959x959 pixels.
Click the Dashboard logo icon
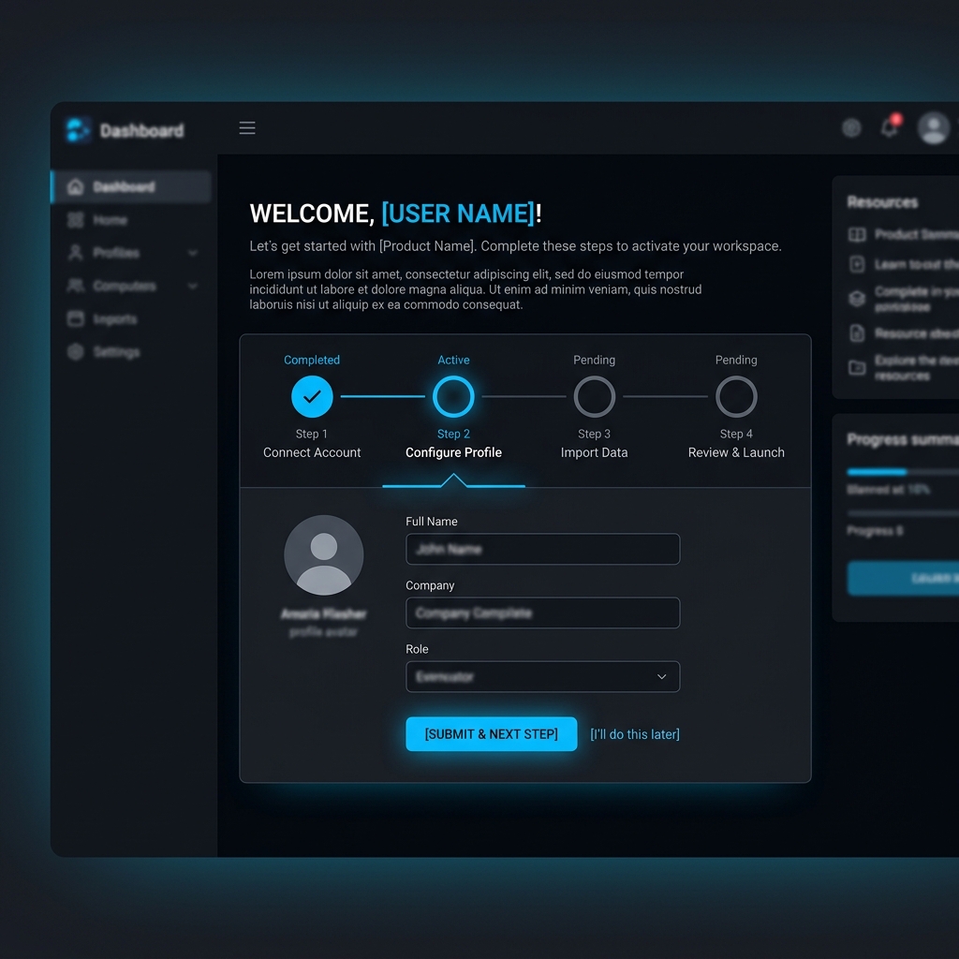77,128
